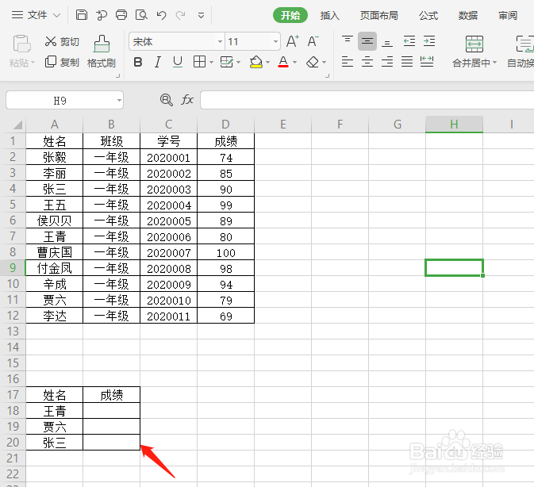Image resolution: width=534 pixels, height=487 pixels.
Task: Click the Print icon
Action: (x=121, y=15)
